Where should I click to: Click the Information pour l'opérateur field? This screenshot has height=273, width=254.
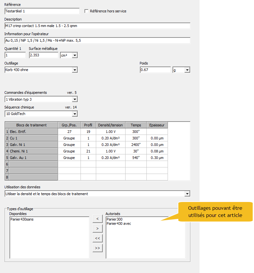click(x=97, y=41)
